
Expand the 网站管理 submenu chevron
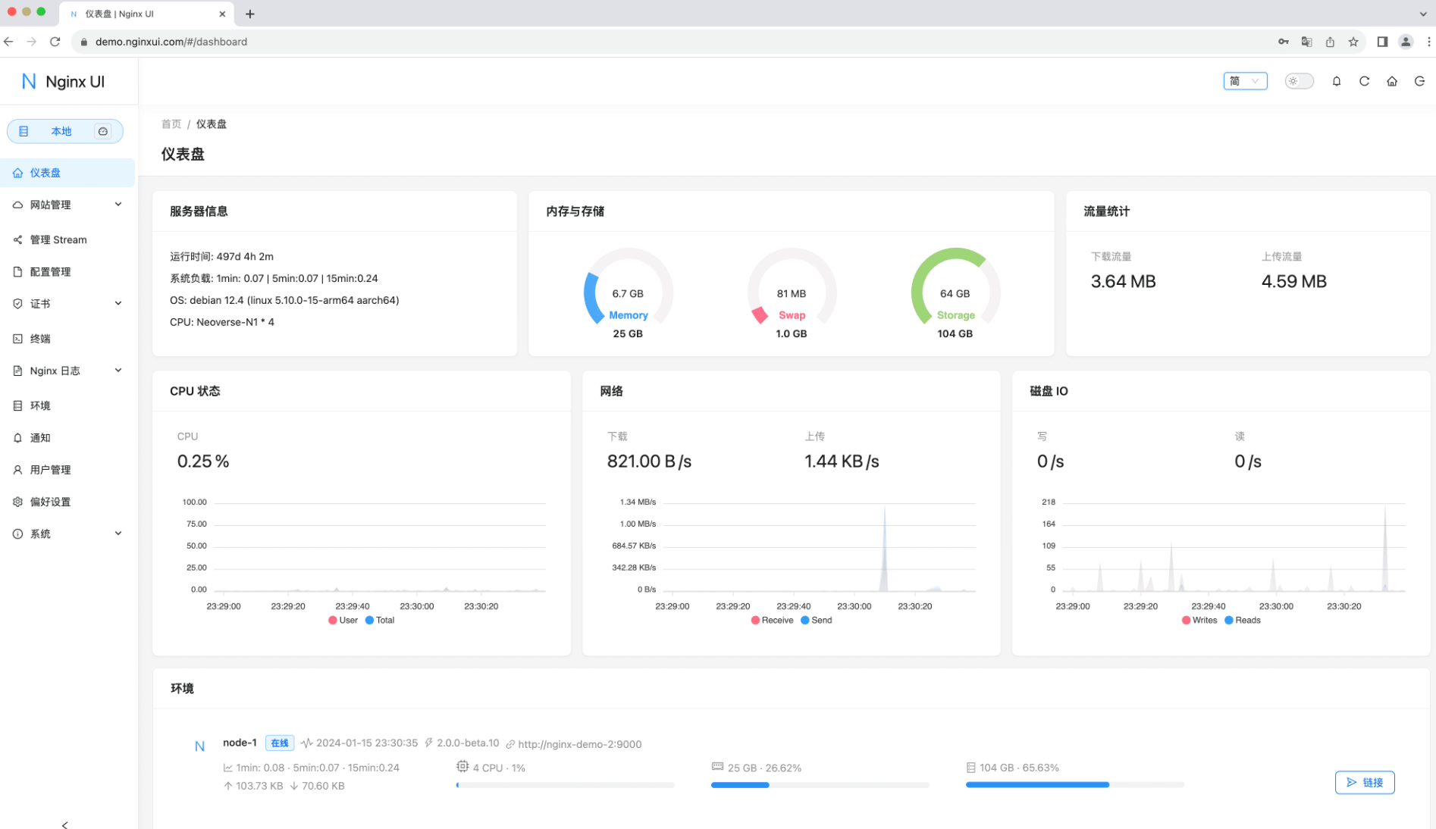[118, 205]
